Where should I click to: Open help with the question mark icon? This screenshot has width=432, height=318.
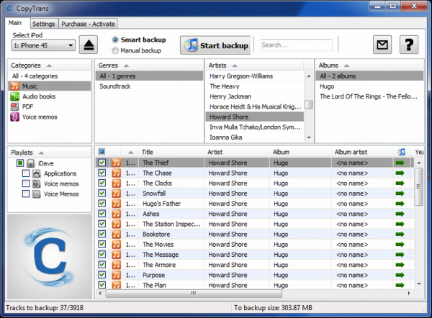tap(409, 45)
